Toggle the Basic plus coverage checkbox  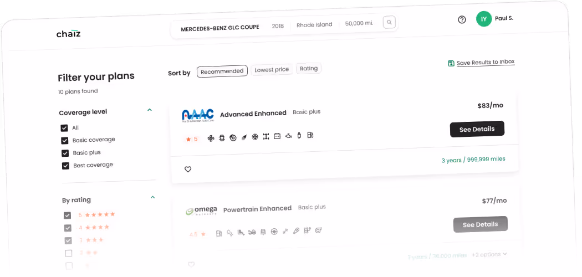tap(65, 153)
